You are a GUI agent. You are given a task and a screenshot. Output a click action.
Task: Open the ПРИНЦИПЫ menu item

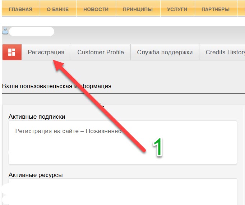click(138, 9)
